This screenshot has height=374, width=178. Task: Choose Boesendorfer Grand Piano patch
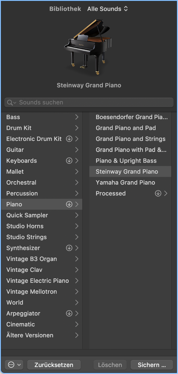click(130, 117)
